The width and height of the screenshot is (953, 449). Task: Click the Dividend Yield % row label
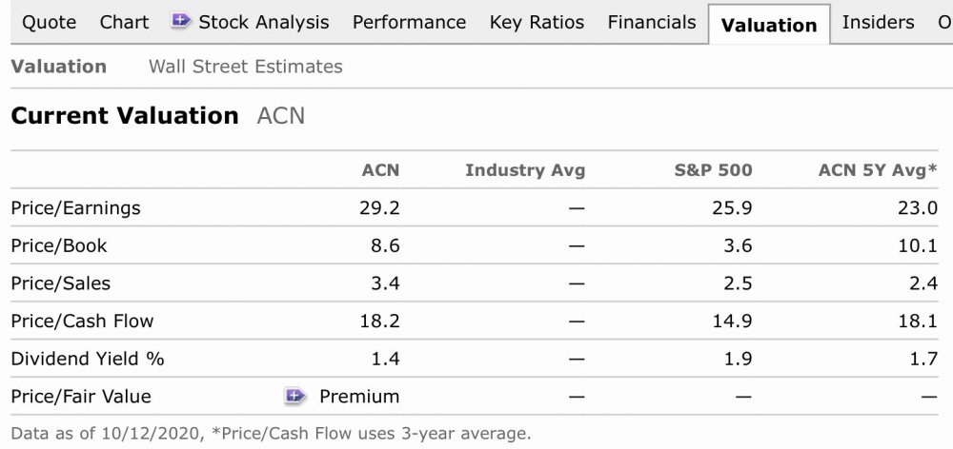[88, 359]
